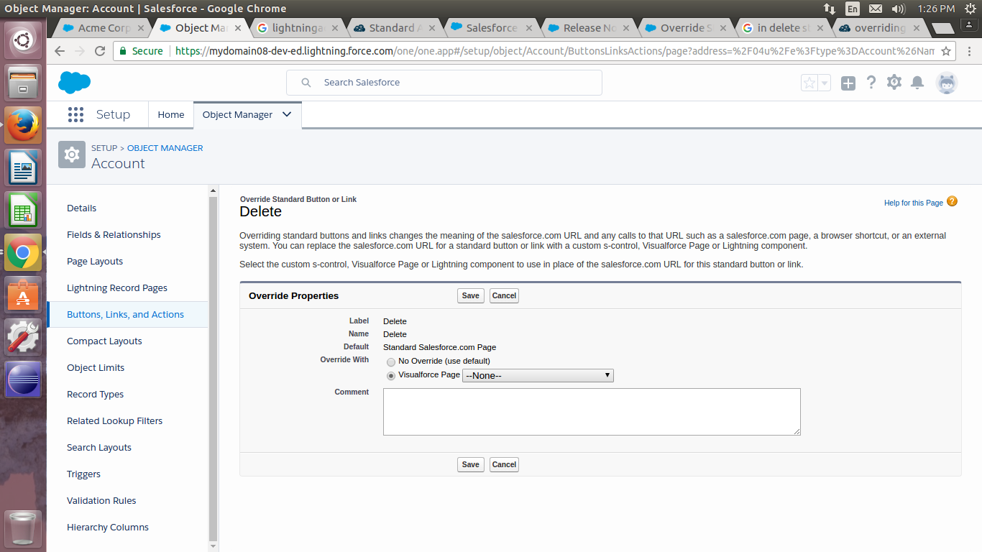Switch to the Home tab in Setup

171,114
